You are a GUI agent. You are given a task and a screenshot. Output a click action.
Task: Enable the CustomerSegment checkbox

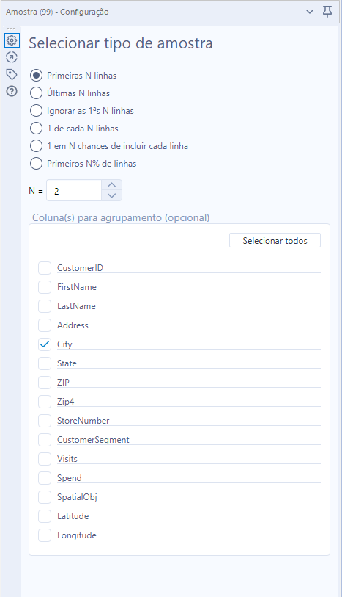click(45, 440)
